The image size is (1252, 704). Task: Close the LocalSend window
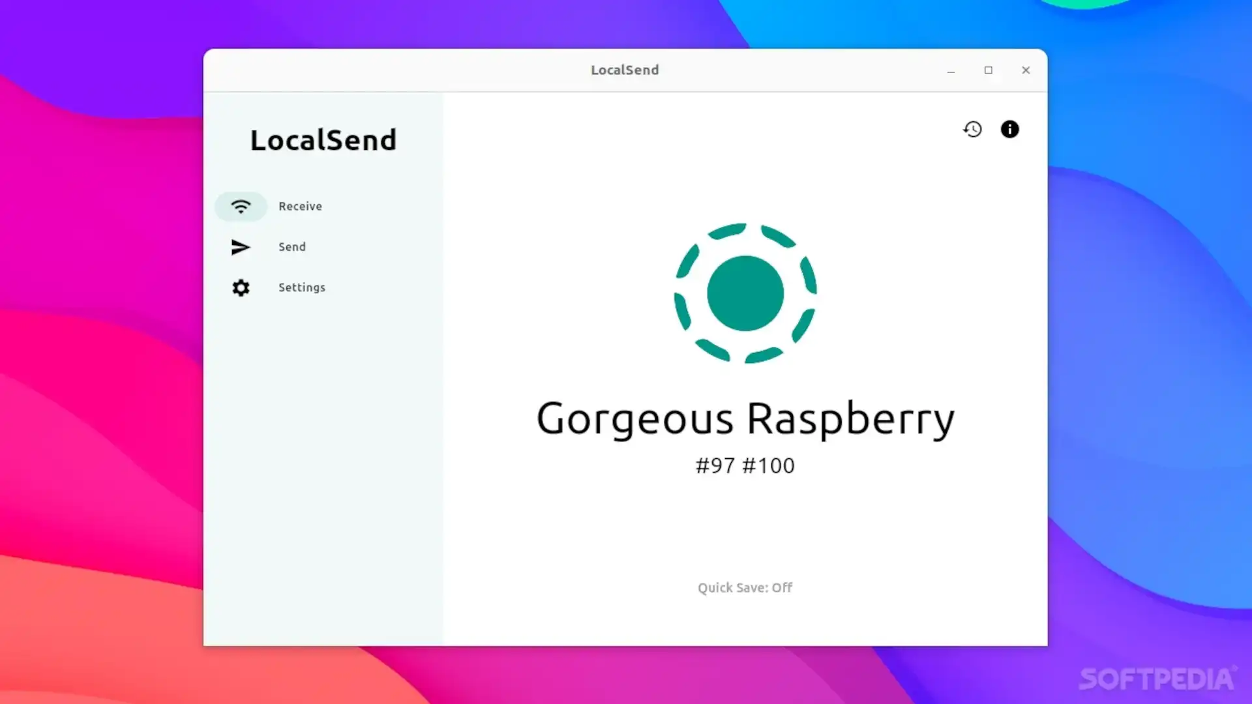pos(1026,70)
